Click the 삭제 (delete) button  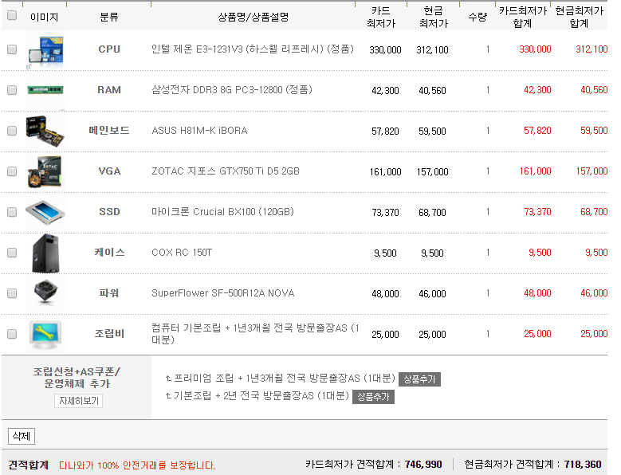point(21,437)
